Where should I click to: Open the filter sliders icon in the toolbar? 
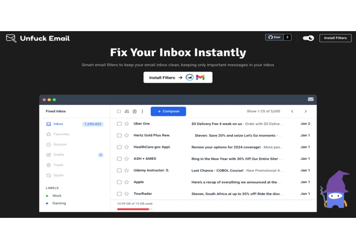coord(127,111)
